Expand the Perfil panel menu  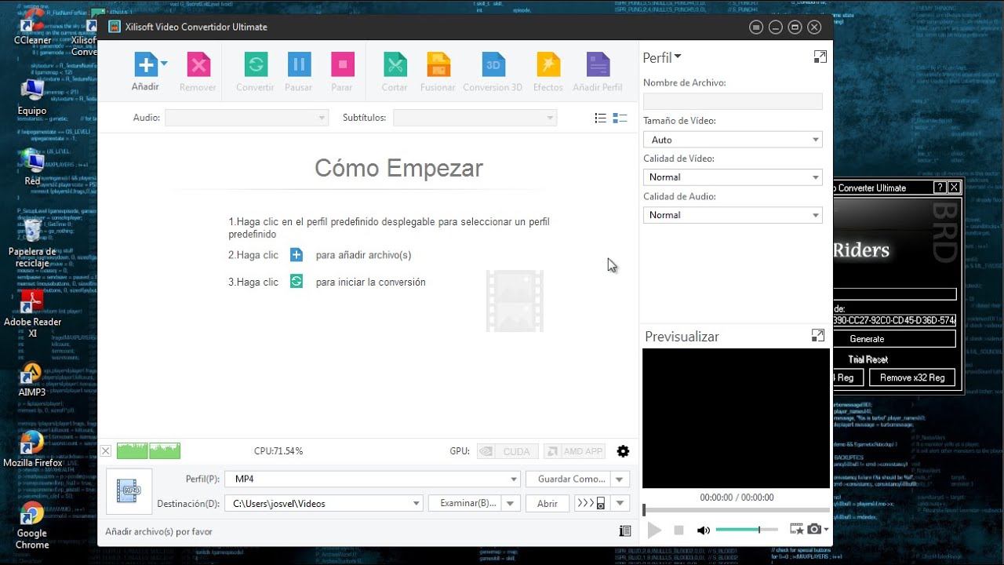coord(662,57)
